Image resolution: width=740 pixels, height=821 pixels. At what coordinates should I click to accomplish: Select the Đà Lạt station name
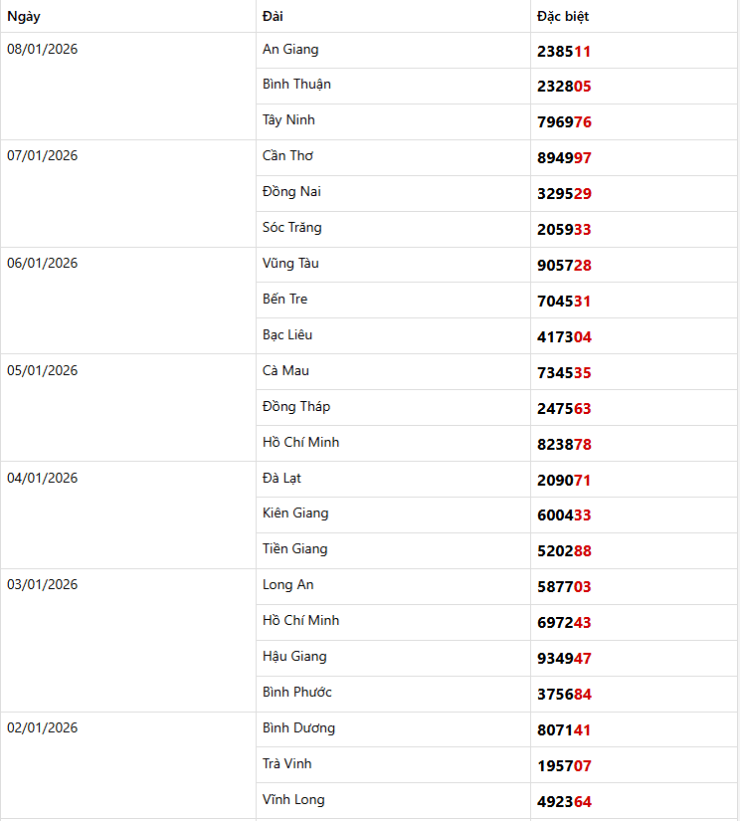(281, 479)
